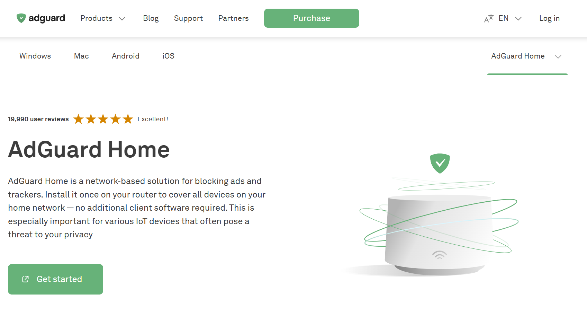Open the Blog page

(x=151, y=18)
